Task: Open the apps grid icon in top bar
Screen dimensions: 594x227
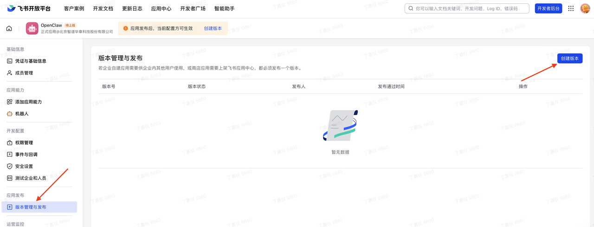Action: (571, 8)
